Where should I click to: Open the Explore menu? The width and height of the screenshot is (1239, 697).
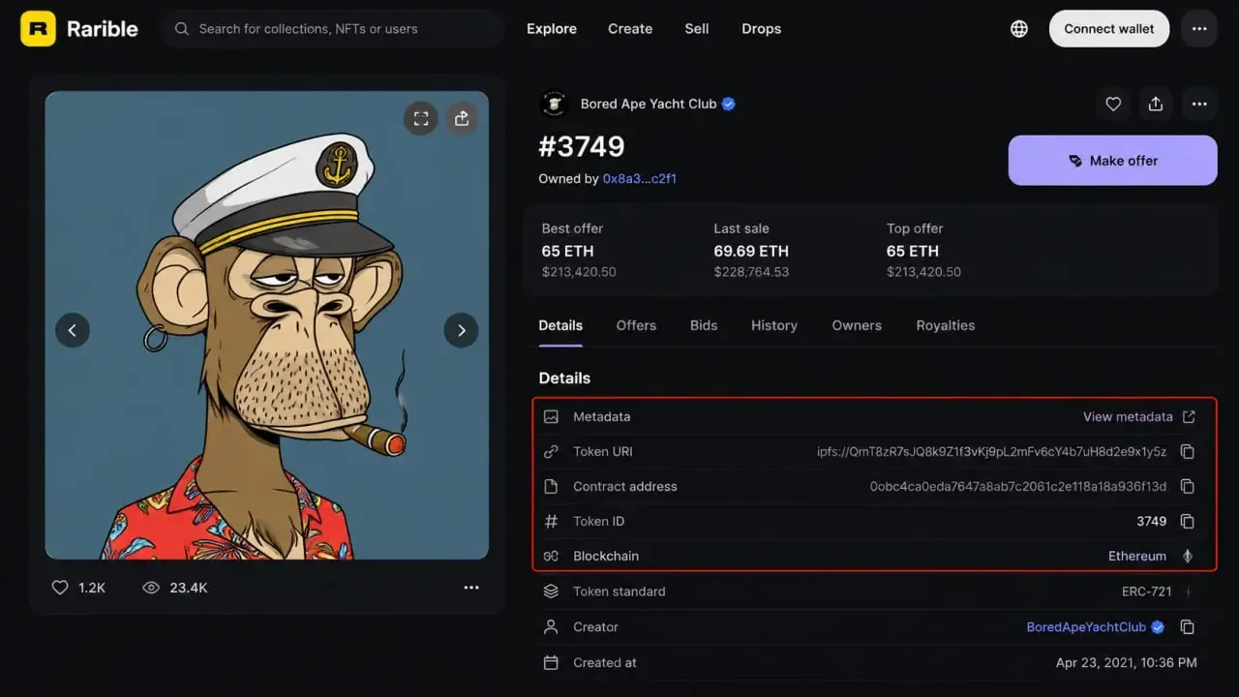tap(552, 29)
